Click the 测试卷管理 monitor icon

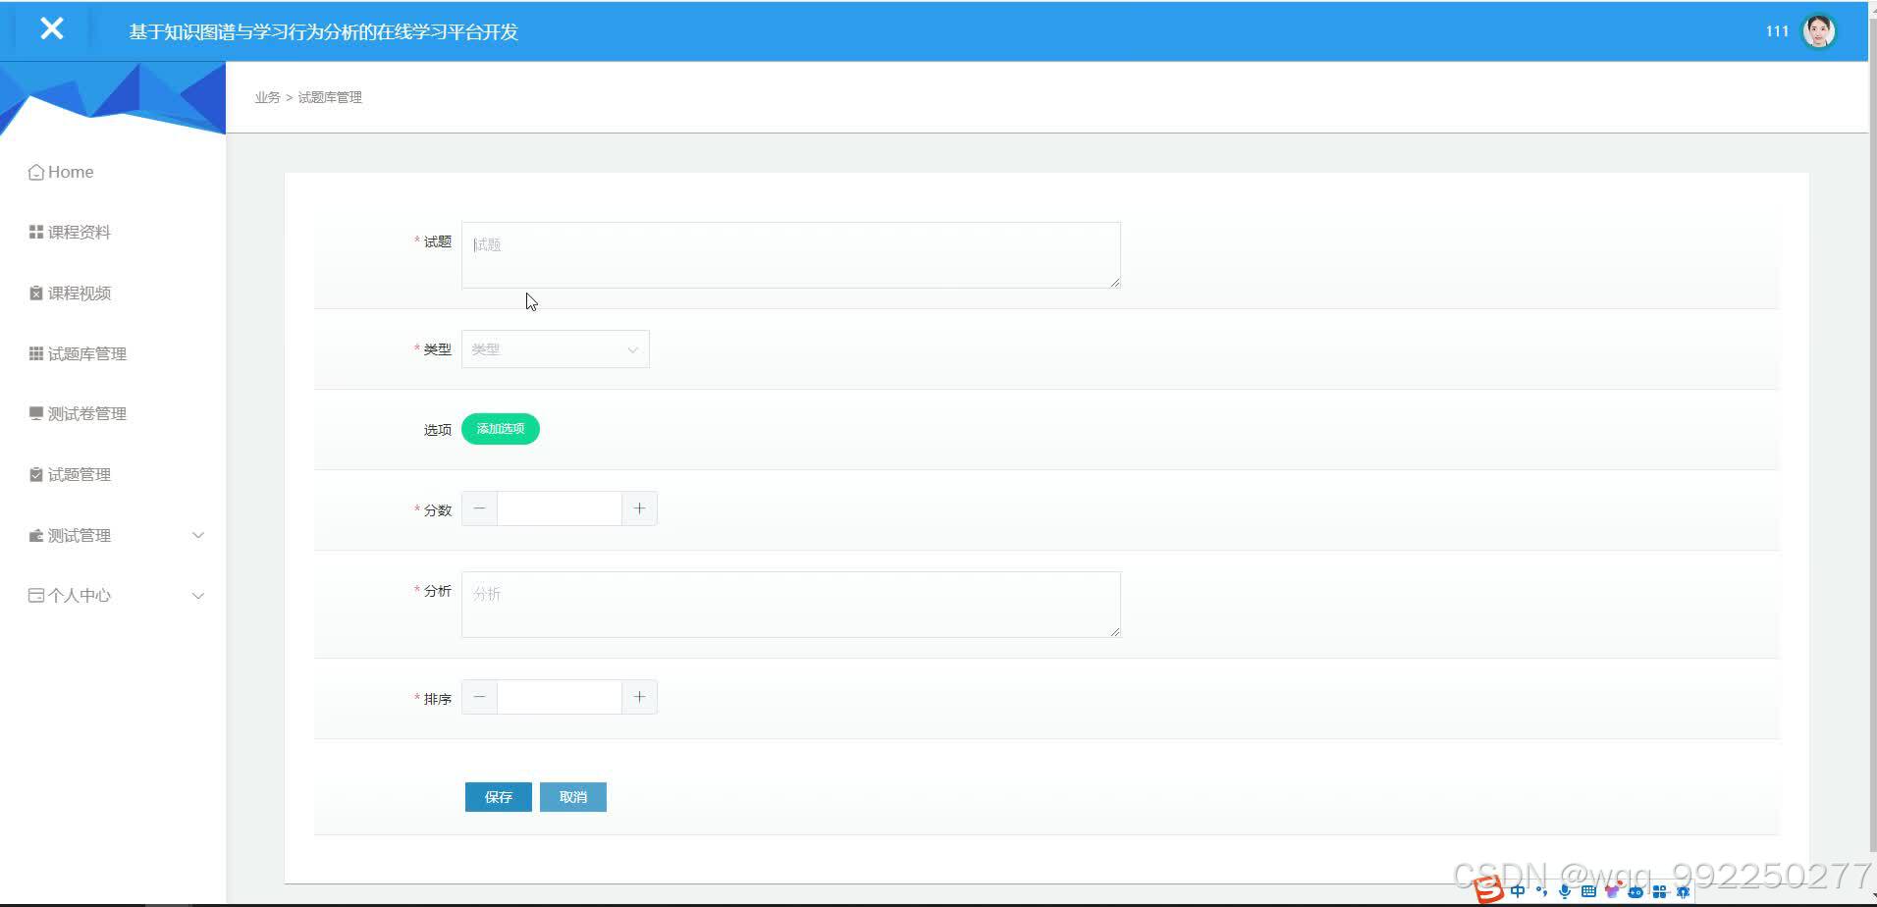point(36,414)
